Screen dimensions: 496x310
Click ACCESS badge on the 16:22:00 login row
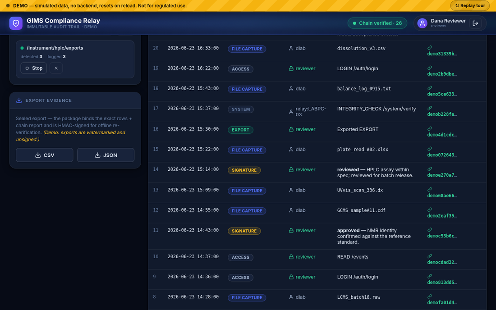click(x=240, y=69)
